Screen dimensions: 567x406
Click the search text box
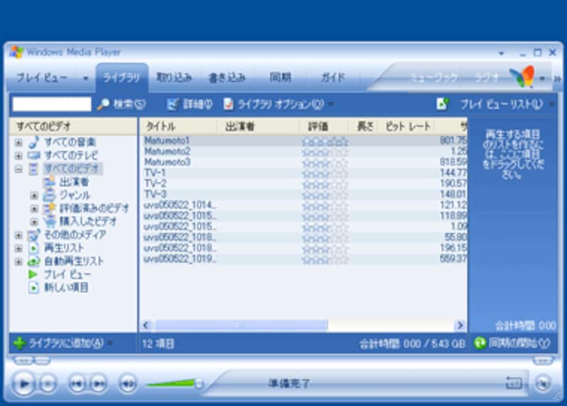coord(52,104)
